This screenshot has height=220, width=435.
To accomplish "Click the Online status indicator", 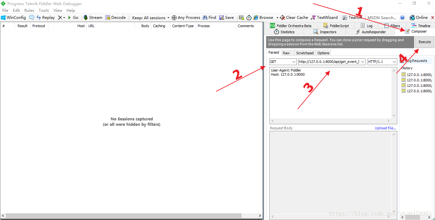I will click(419, 18).
